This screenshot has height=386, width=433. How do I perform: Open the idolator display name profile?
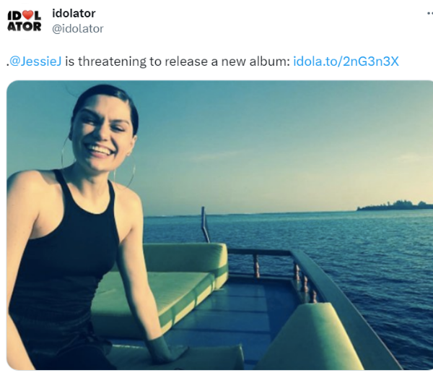click(74, 14)
